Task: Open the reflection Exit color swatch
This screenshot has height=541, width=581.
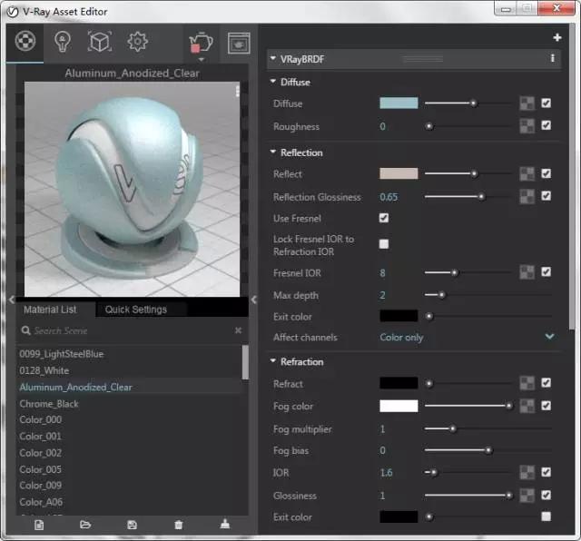Action: point(399,316)
